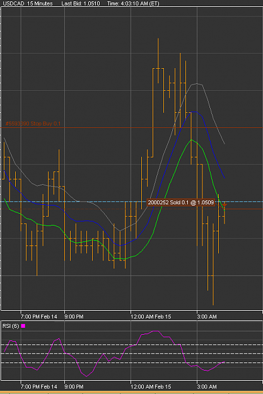
Task: Click 12:00 AM Feb 15 below the RSI panel
Action: [x=151, y=386]
